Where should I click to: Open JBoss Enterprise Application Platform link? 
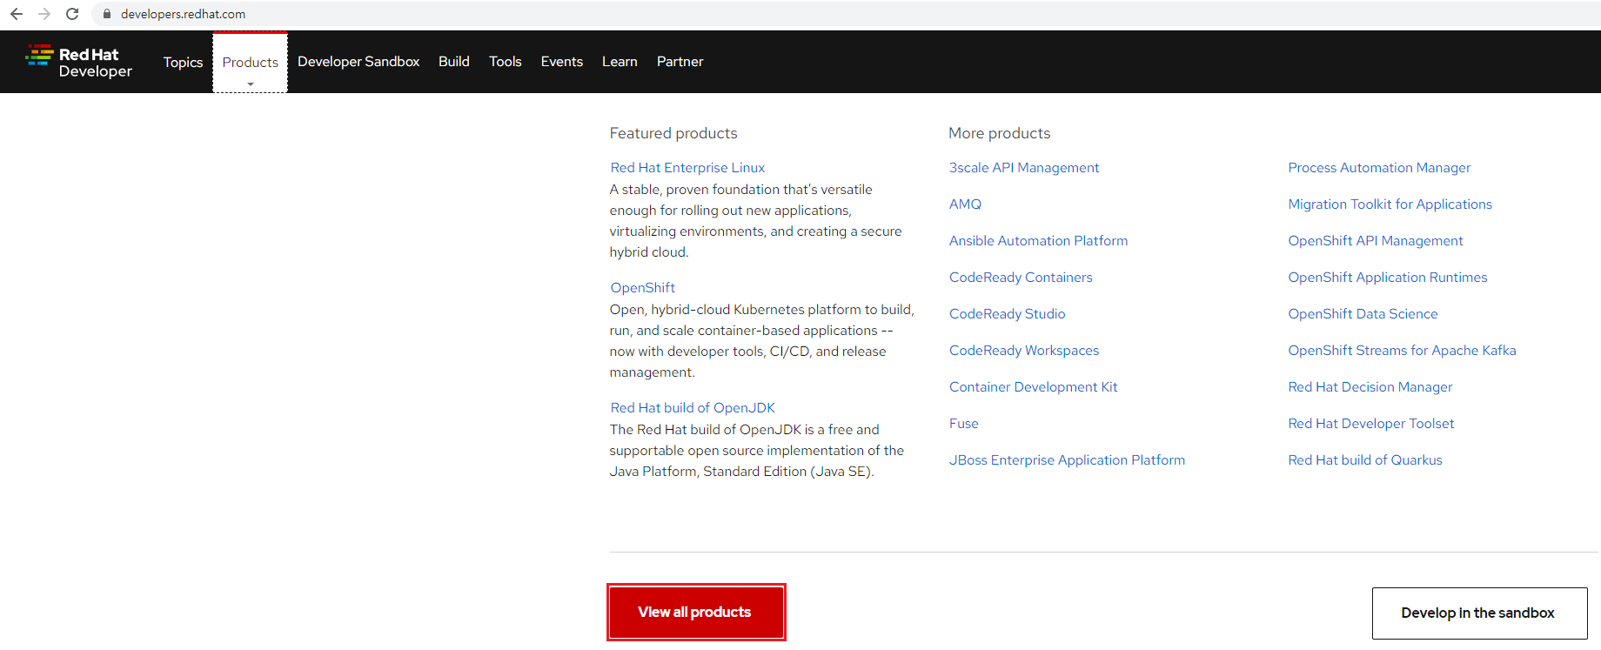coord(1067,460)
